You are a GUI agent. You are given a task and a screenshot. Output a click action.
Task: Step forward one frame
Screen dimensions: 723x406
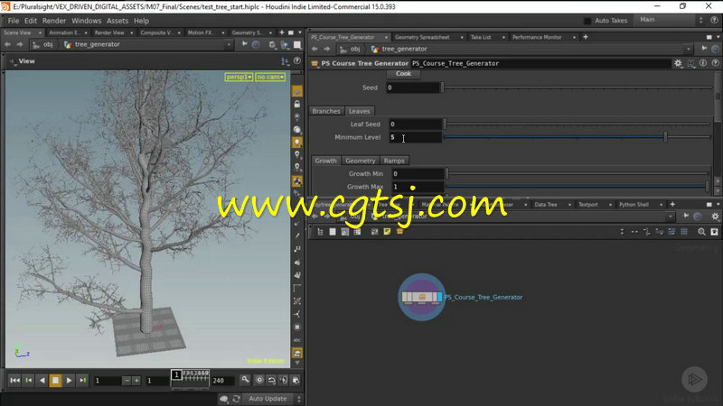[82, 380]
